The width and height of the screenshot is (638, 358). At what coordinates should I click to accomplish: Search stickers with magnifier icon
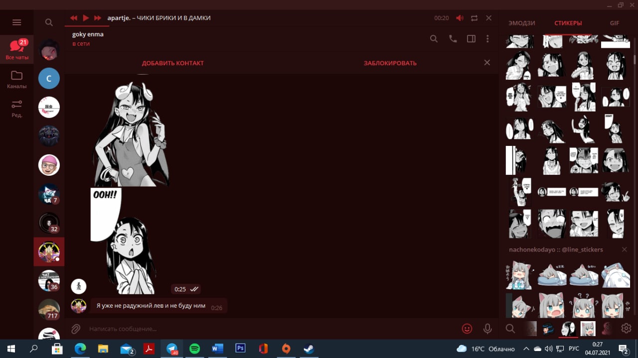pyautogui.click(x=510, y=328)
